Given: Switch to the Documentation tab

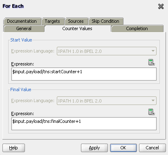Looking at the screenshot, I should 22,21.
